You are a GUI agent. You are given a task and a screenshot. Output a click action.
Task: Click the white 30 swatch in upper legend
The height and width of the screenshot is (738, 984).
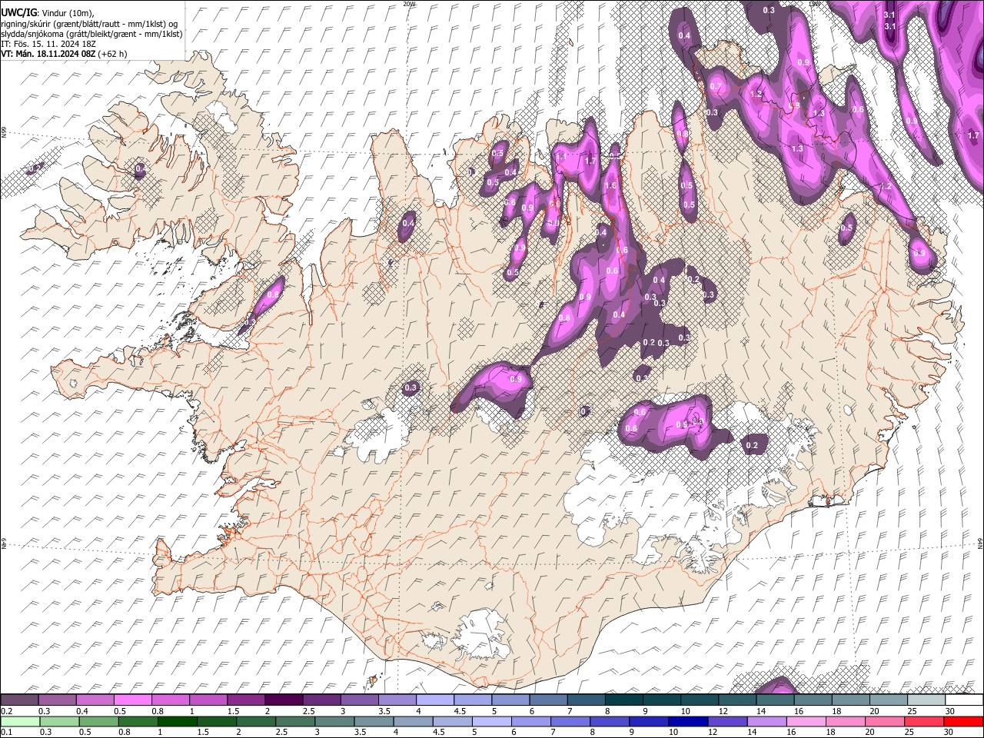click(963, 700)
